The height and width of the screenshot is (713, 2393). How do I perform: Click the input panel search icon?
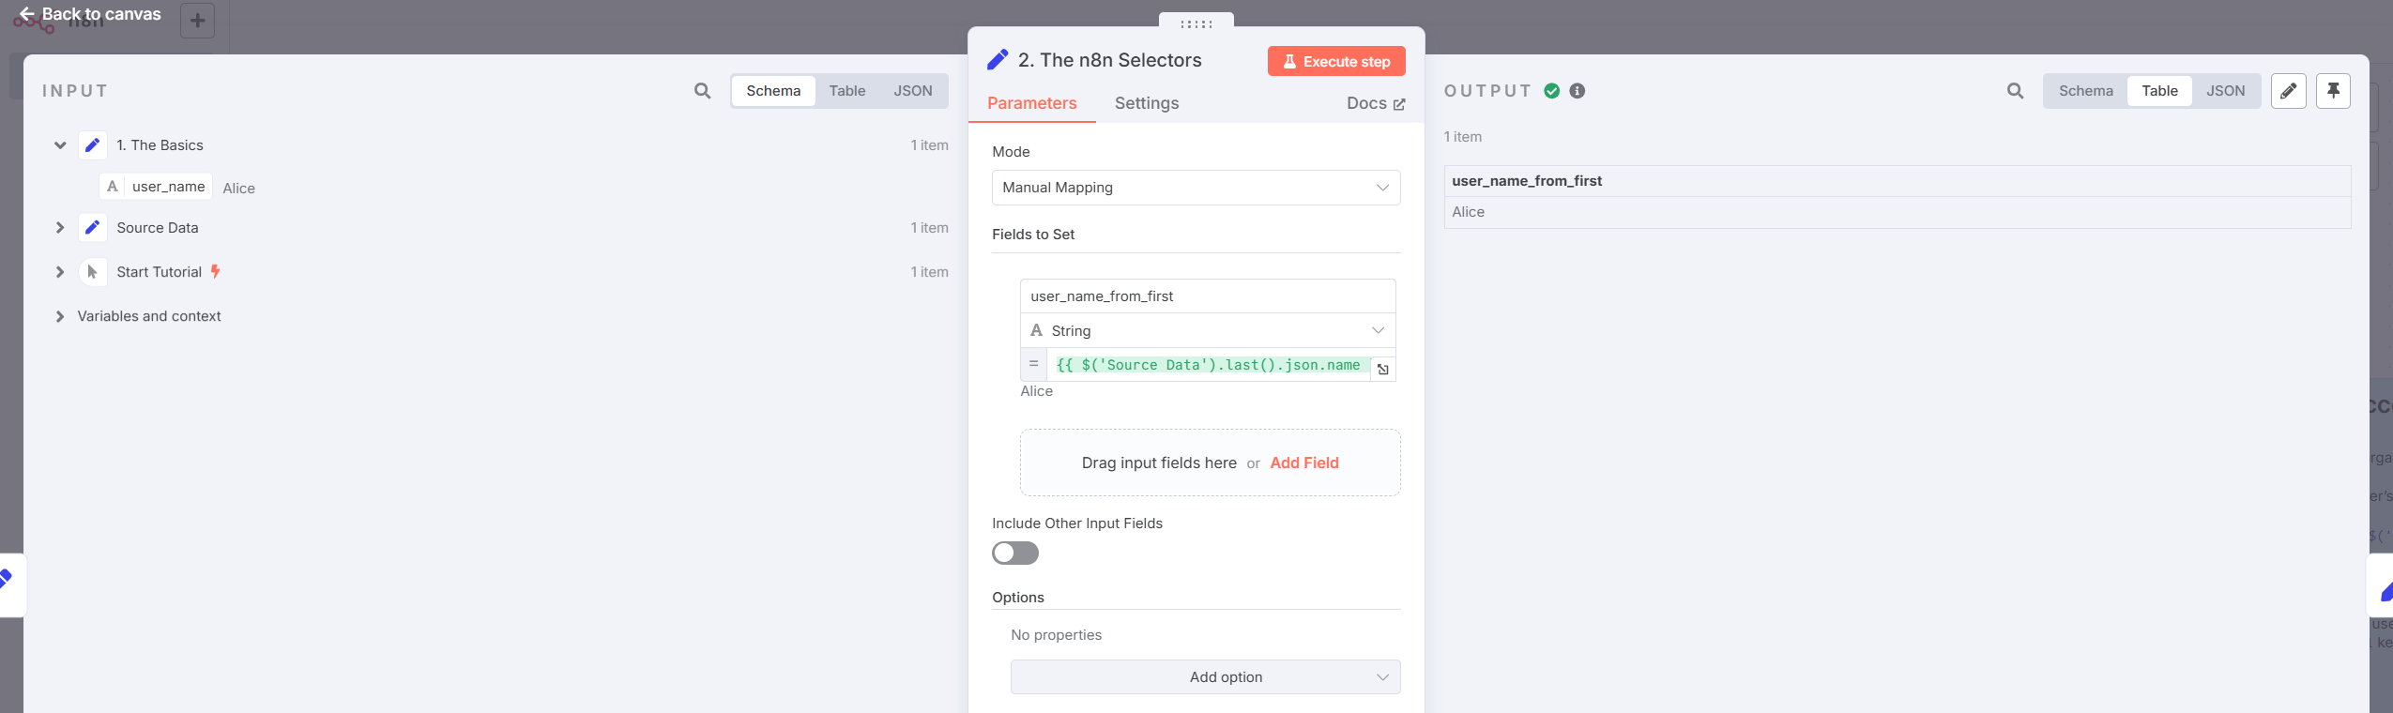[702, 91]
